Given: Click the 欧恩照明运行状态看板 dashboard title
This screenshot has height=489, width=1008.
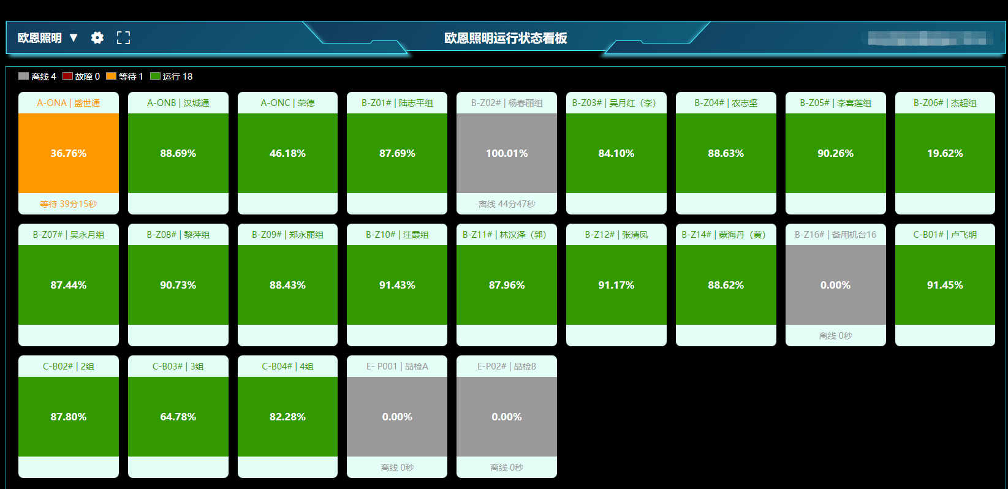Looking at the screenshot, I should coord(506,38).
